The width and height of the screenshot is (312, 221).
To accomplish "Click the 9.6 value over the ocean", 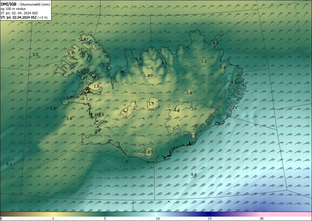I will [x=194, y=175].
